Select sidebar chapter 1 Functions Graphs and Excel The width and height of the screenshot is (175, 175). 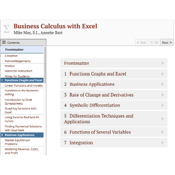(22, 80)
